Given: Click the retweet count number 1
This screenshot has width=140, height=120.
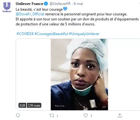Looking at the screenshot, I should coord(57,116).
